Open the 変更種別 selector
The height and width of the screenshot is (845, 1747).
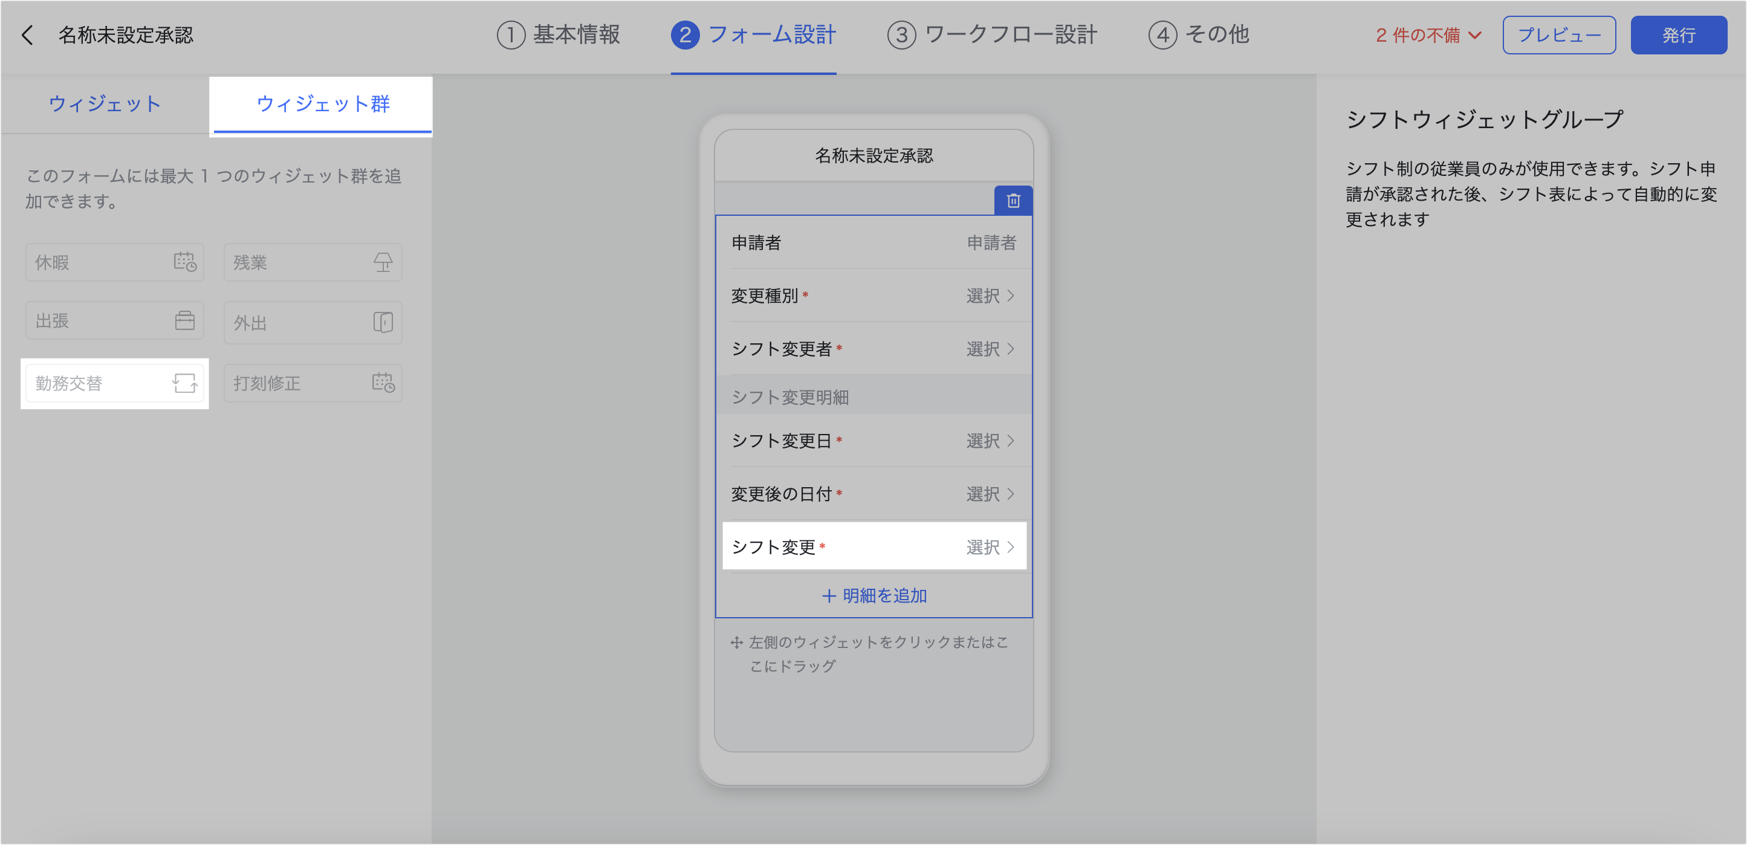point(989,296)
